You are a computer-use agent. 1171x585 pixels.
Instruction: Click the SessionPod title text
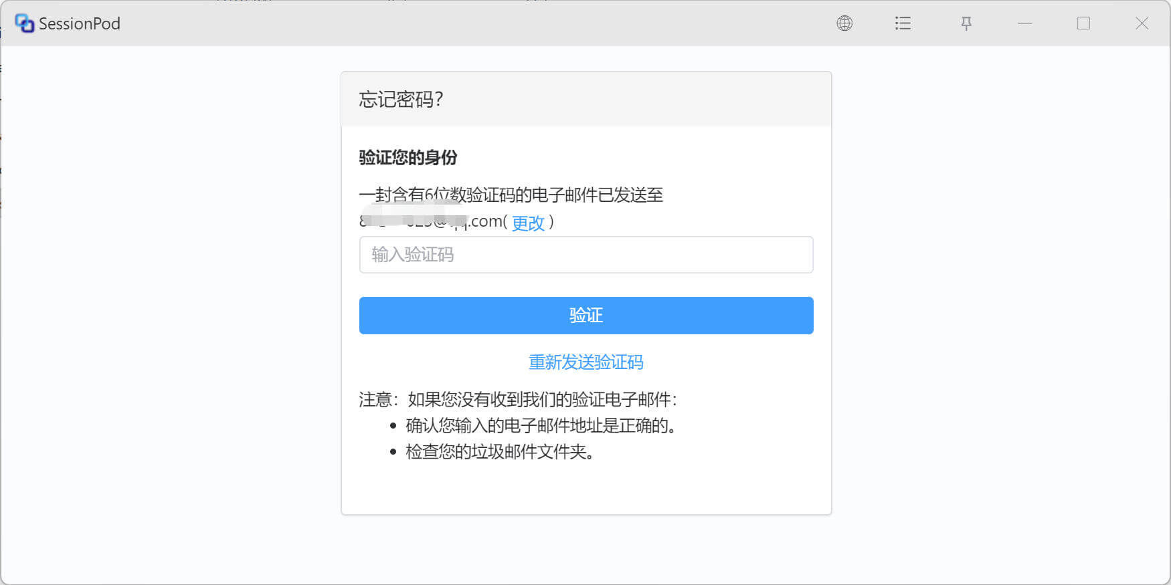(x=80, y=23)
